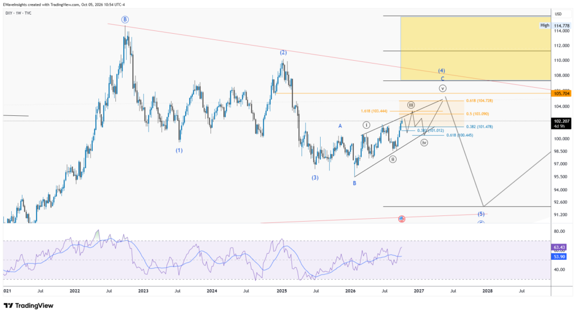Select the yellow target zone rectangle

tap(476, 48)
